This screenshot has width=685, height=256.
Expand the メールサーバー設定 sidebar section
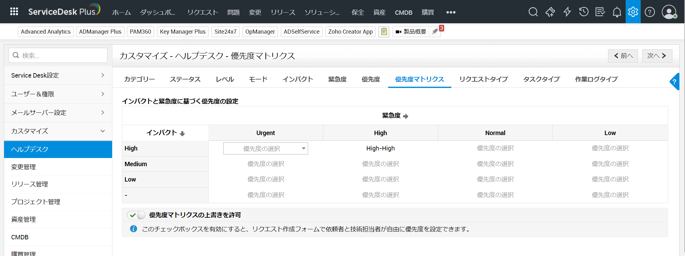[x=58, y=112]
